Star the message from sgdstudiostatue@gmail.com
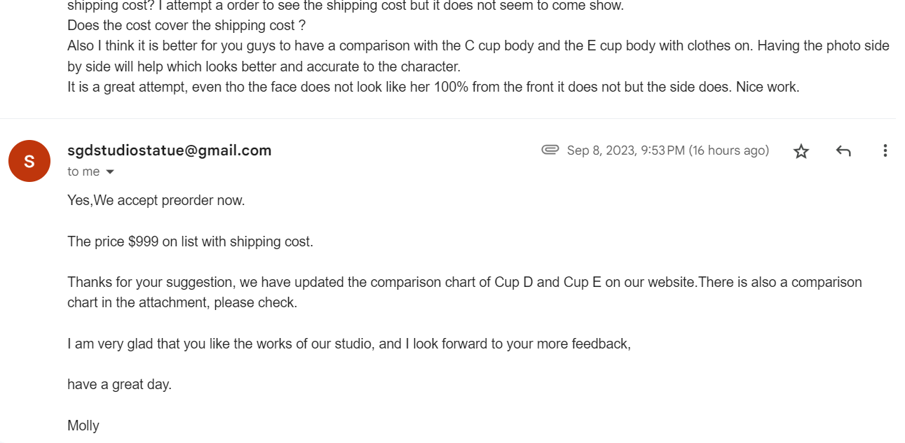905x443 pixels. coord(801,151)
